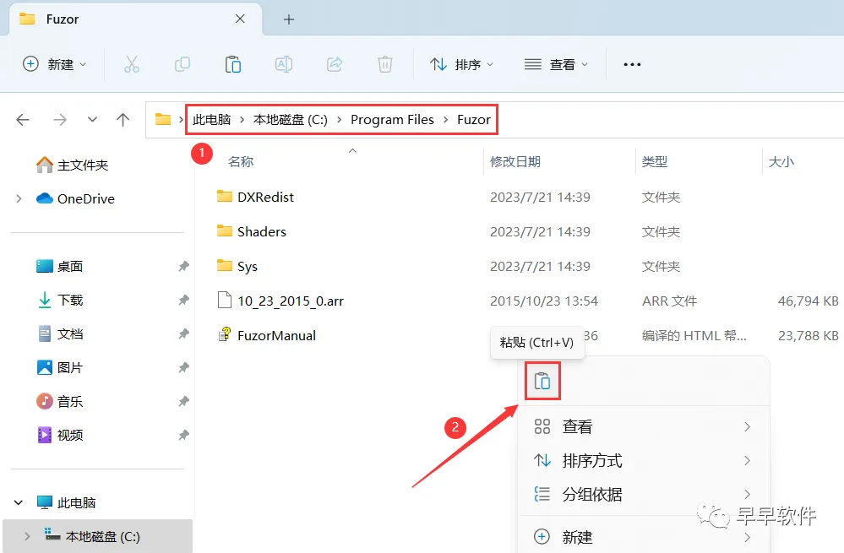The height and width of the screenshot is (553, 844).
Task: Sort by 大小 column header
Action: pyautogui.click(x=781, y=161)
